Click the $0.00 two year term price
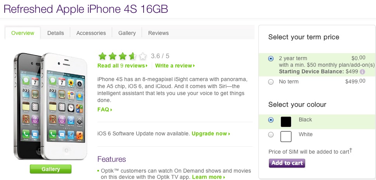The height and width of the screenshot is (180, 376). coord(359,58)
